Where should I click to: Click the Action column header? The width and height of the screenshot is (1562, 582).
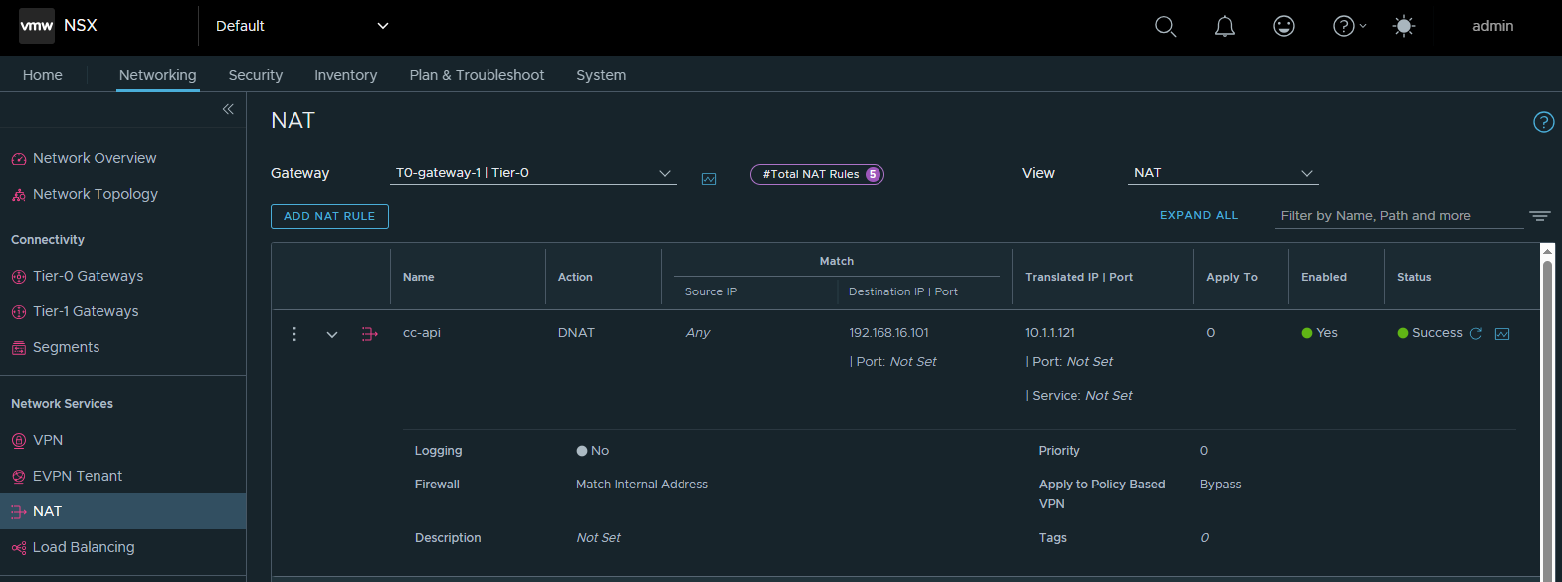(575, 277)
